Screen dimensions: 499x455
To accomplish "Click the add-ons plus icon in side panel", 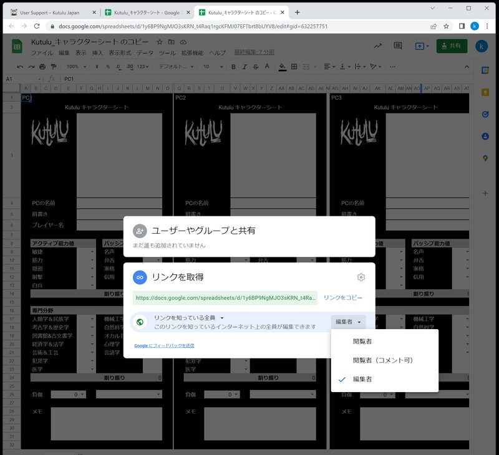I will tap(485, 193).
